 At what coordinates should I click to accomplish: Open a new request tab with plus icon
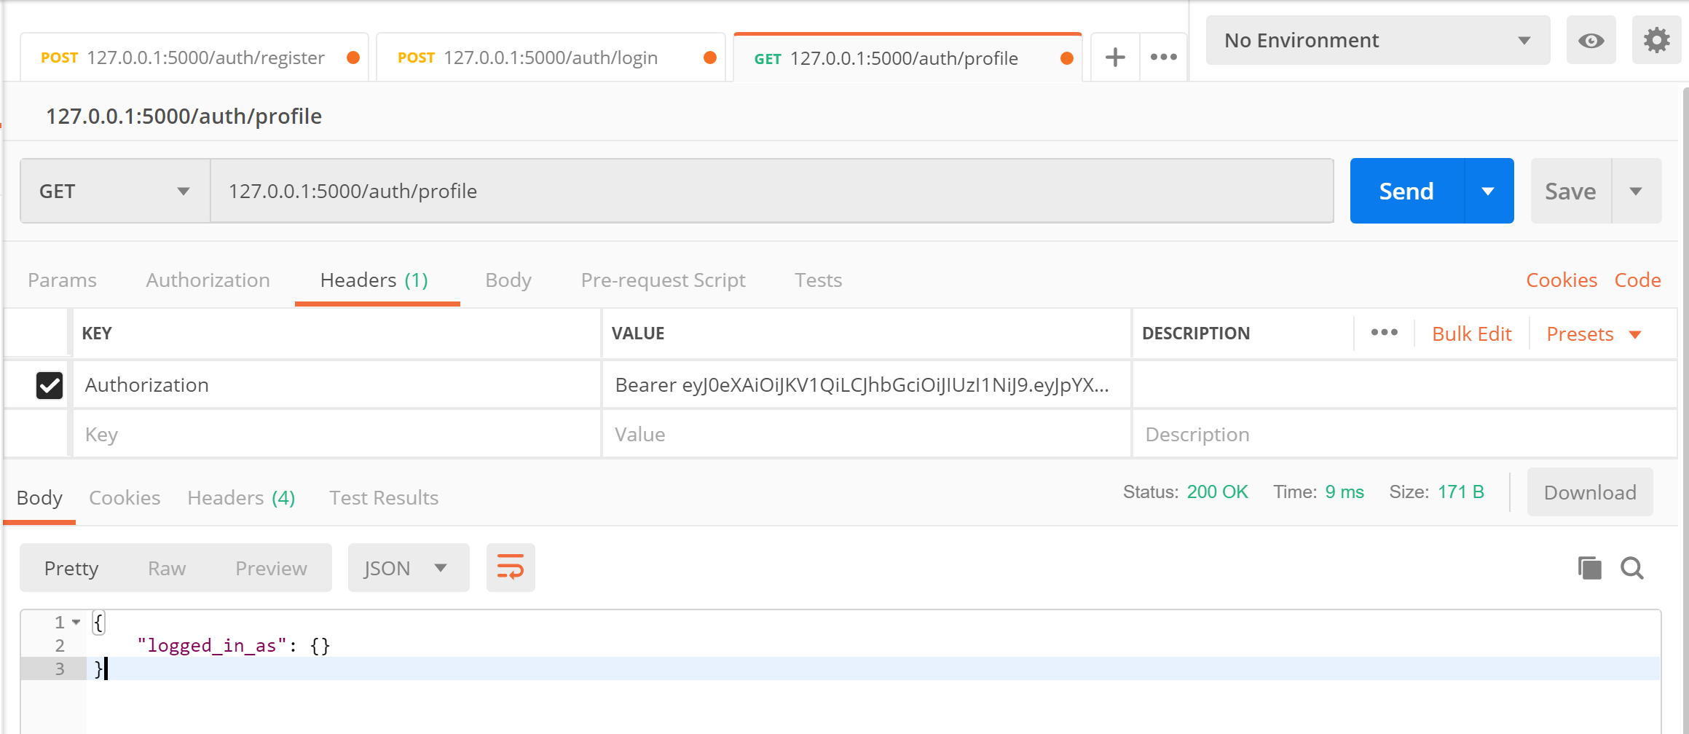point(1114,58)
